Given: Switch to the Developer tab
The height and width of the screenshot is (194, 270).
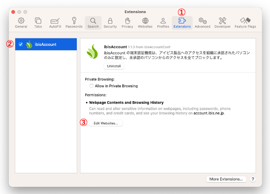Looking at the screenshot, I should tap(223, 22).
